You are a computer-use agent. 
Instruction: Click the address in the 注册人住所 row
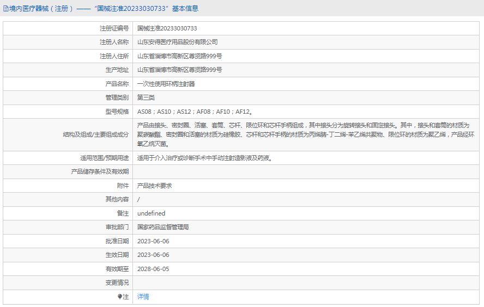180,56
